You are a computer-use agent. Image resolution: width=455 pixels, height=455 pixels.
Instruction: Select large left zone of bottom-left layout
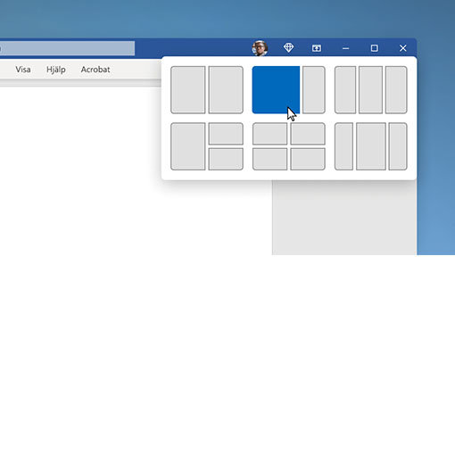point(188,146)
